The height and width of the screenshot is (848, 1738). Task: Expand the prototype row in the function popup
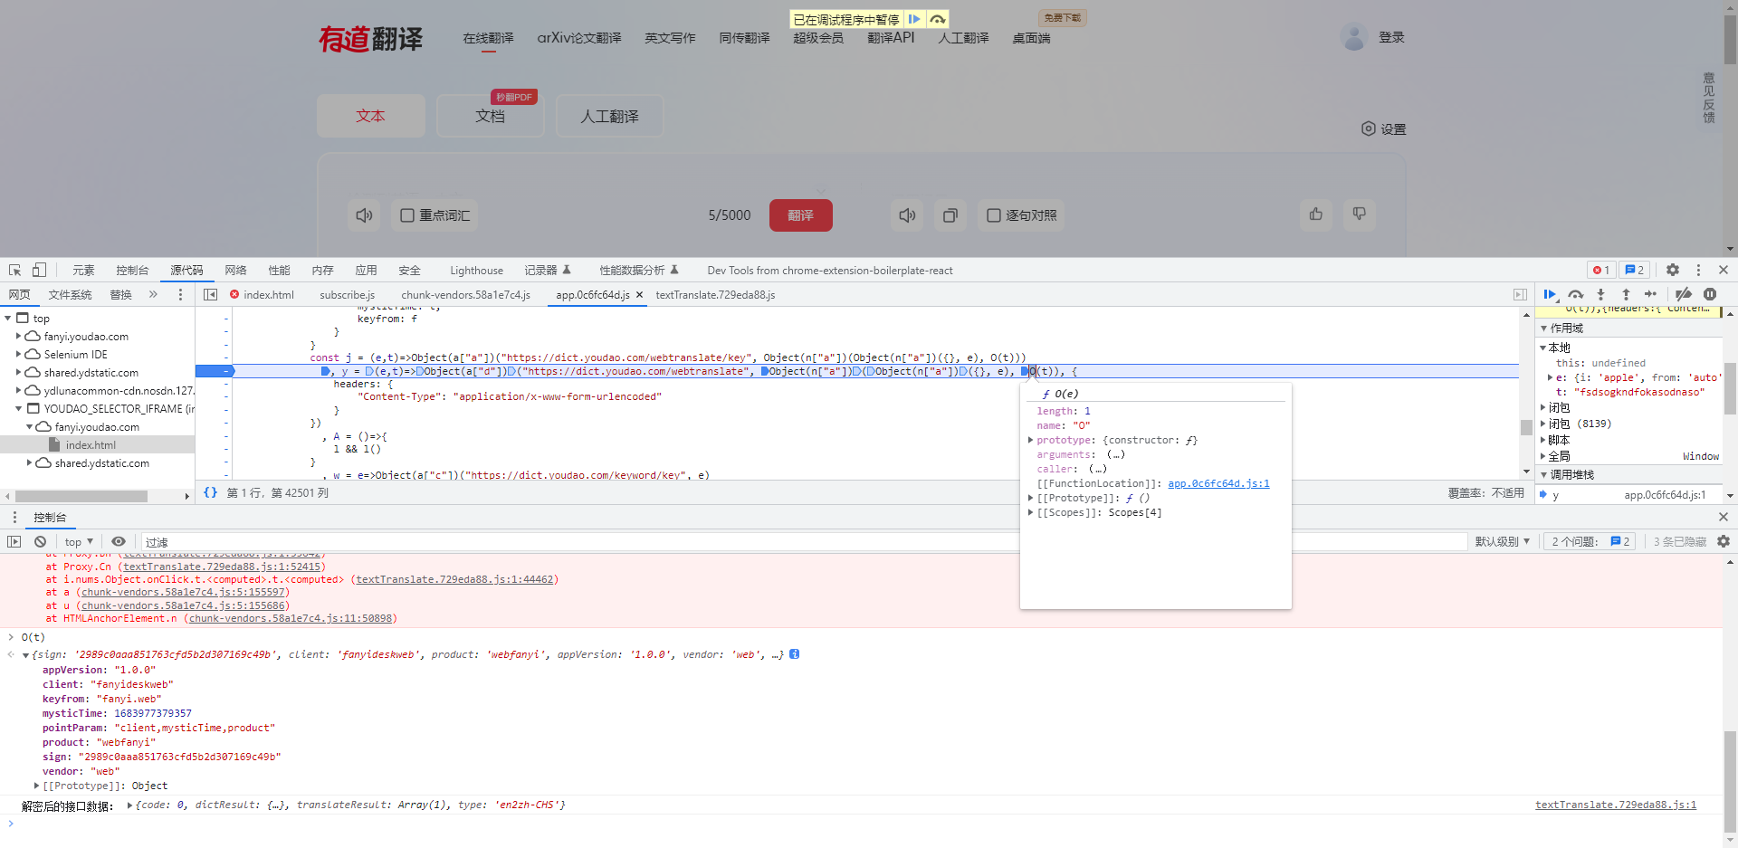coord(1030,440)
